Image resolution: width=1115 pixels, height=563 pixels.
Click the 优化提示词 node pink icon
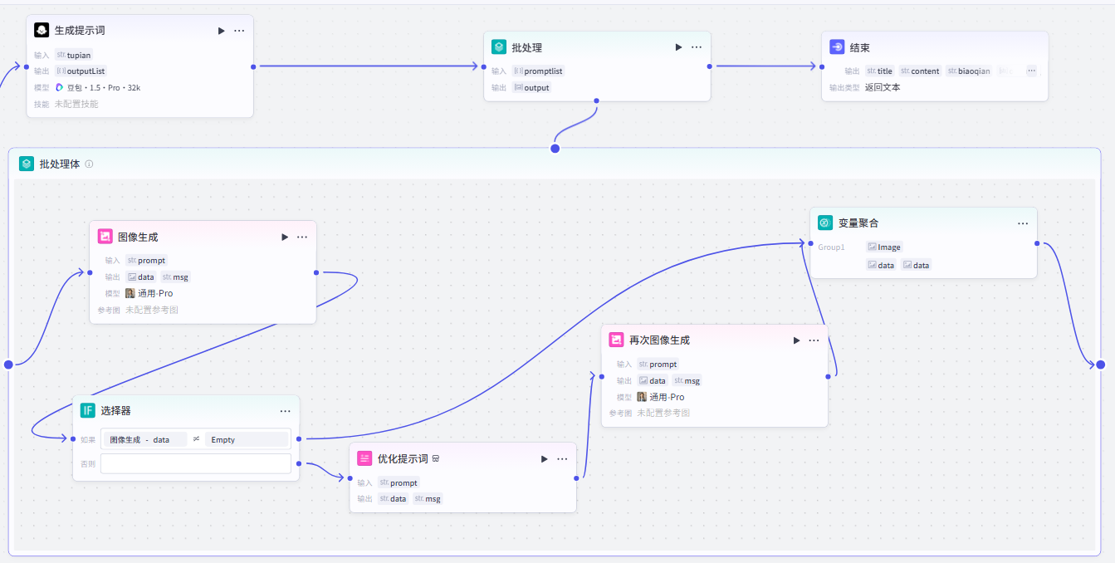point(364,458)
